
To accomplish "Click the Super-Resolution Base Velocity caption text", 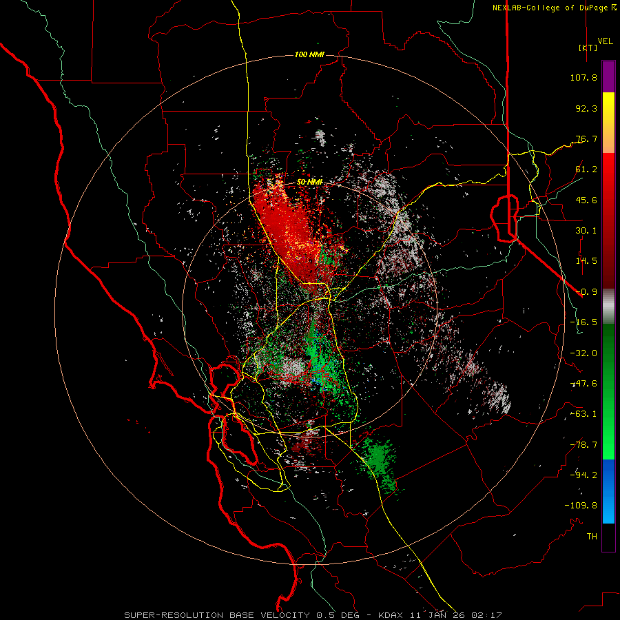I will (313, 615).
